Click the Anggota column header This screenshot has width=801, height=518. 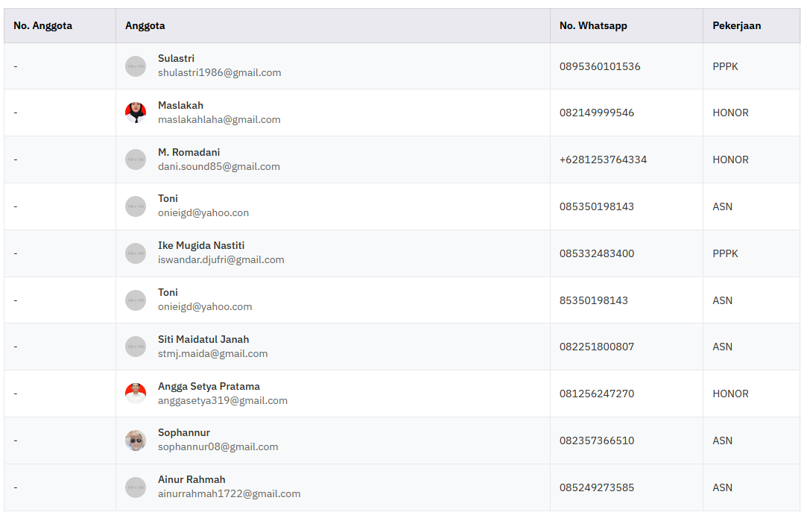pyautogui.click(x=145, y=25)
